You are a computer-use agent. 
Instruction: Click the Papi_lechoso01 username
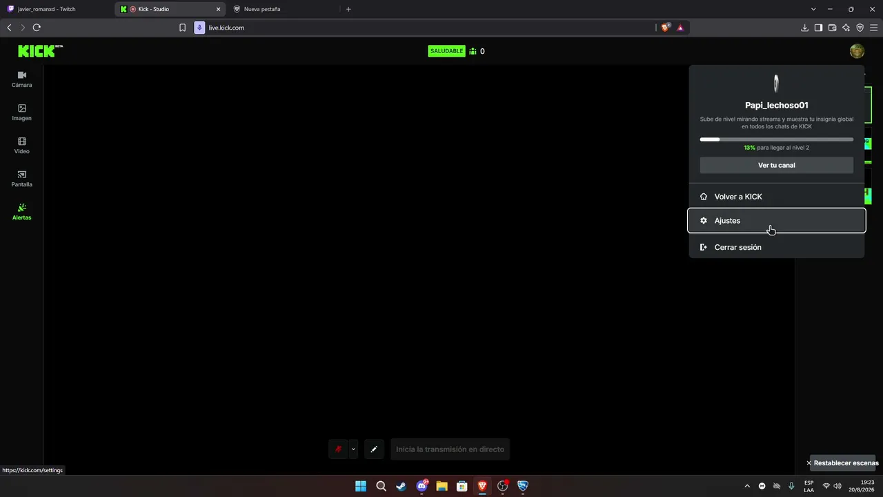click(777, 106)
